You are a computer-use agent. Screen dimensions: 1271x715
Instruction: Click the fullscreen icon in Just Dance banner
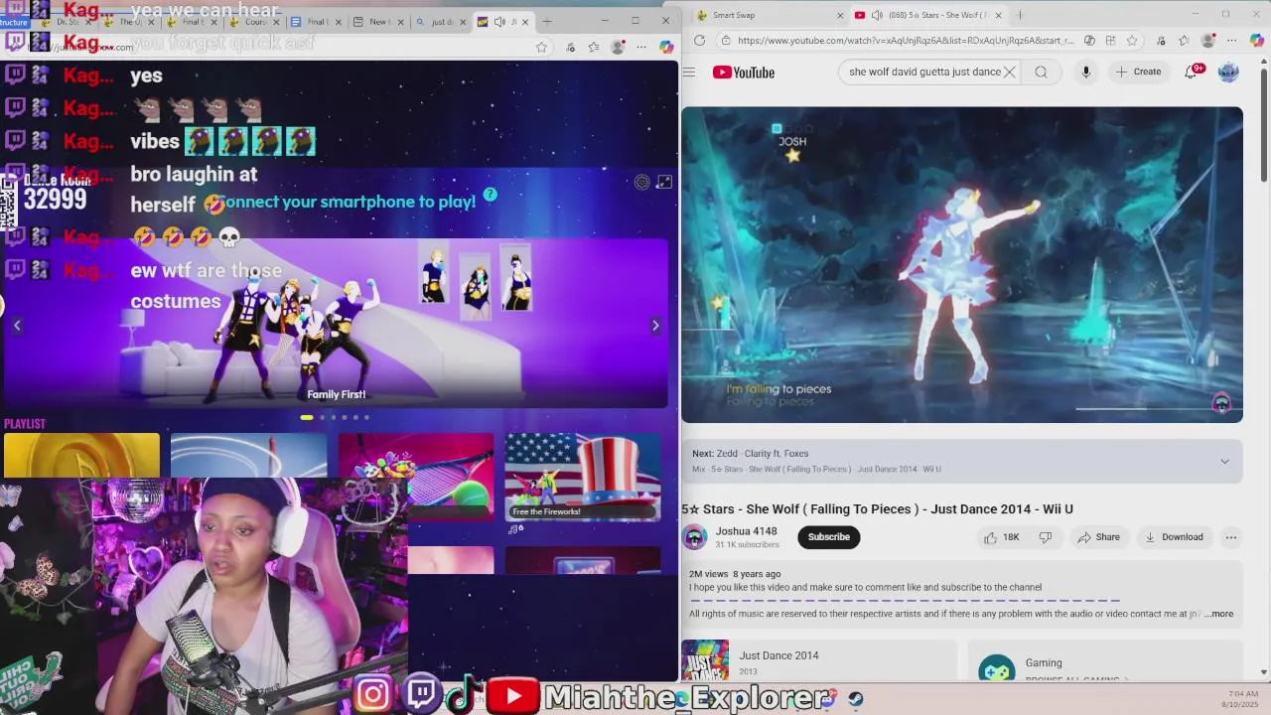pos(664,182)
